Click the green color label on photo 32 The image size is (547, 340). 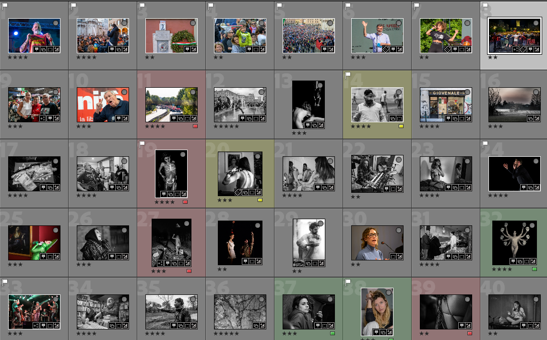(x=535, y=269)
